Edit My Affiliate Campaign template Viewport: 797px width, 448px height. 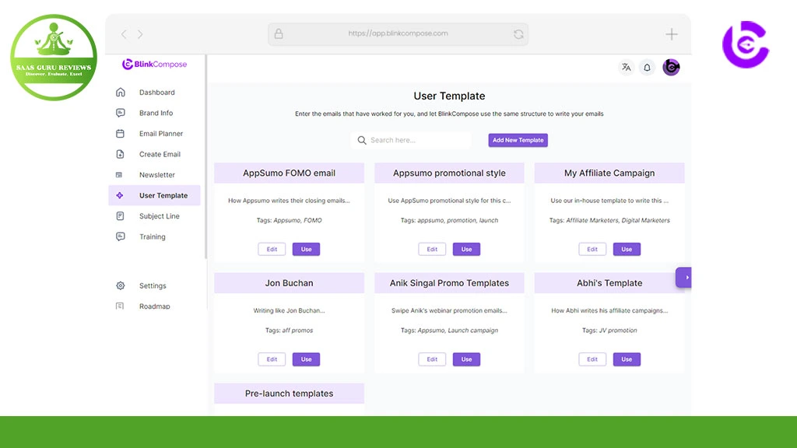pos(592,249)
